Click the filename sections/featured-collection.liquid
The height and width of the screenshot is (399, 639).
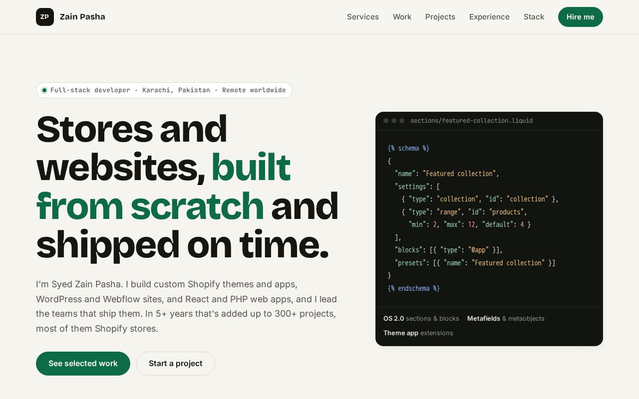[471, 121]
